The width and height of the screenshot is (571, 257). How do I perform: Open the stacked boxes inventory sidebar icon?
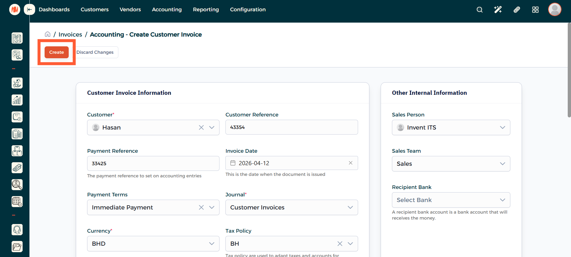click(x=17, y=151)
